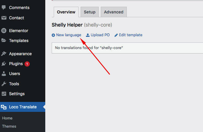The image size is (203, 132).
Task: Switch to the Advanced tab
Action: tap(114, 12)
